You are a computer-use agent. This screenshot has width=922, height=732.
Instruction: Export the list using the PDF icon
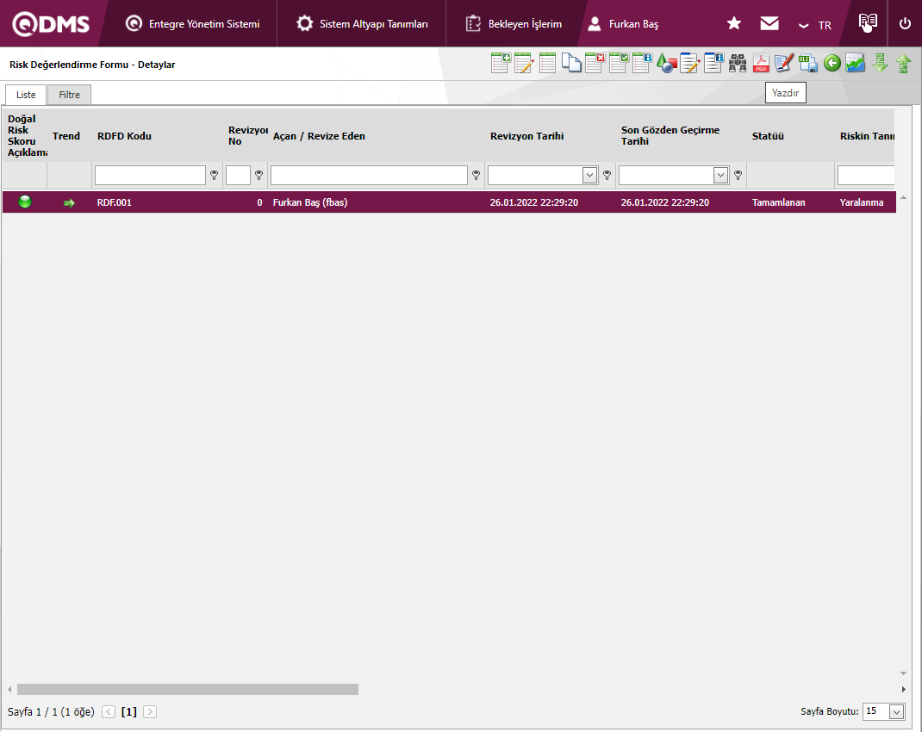pos(761,64)
